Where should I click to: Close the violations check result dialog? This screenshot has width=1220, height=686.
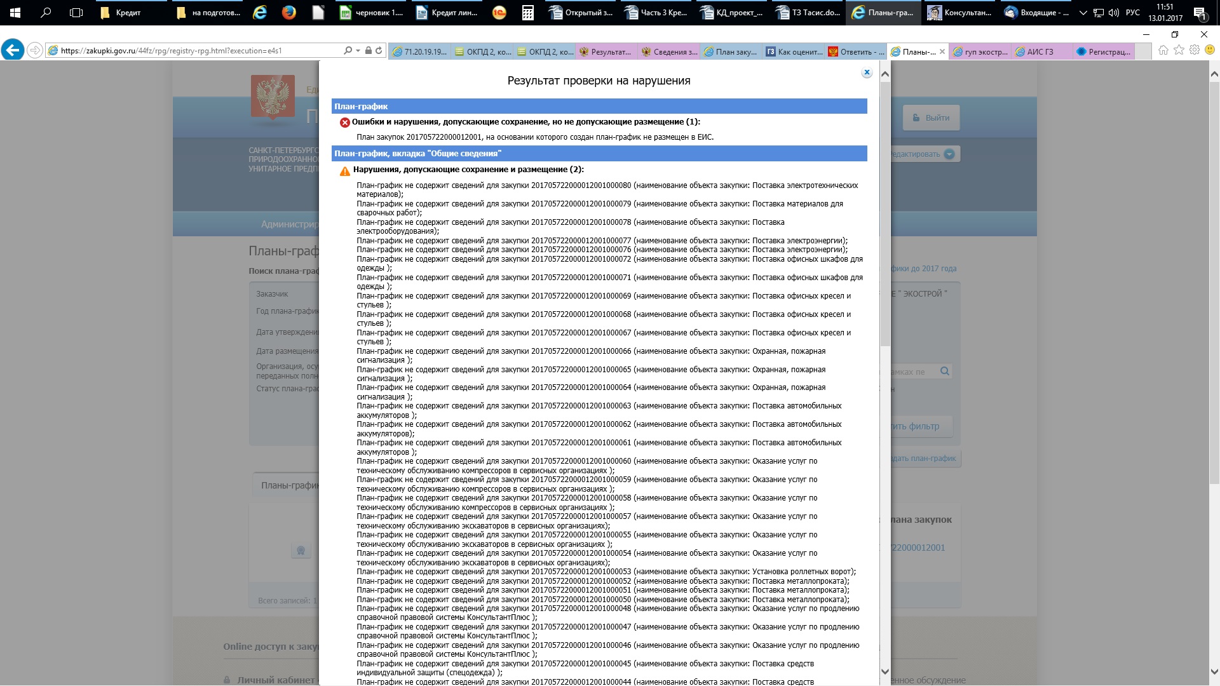click(866, 72)
